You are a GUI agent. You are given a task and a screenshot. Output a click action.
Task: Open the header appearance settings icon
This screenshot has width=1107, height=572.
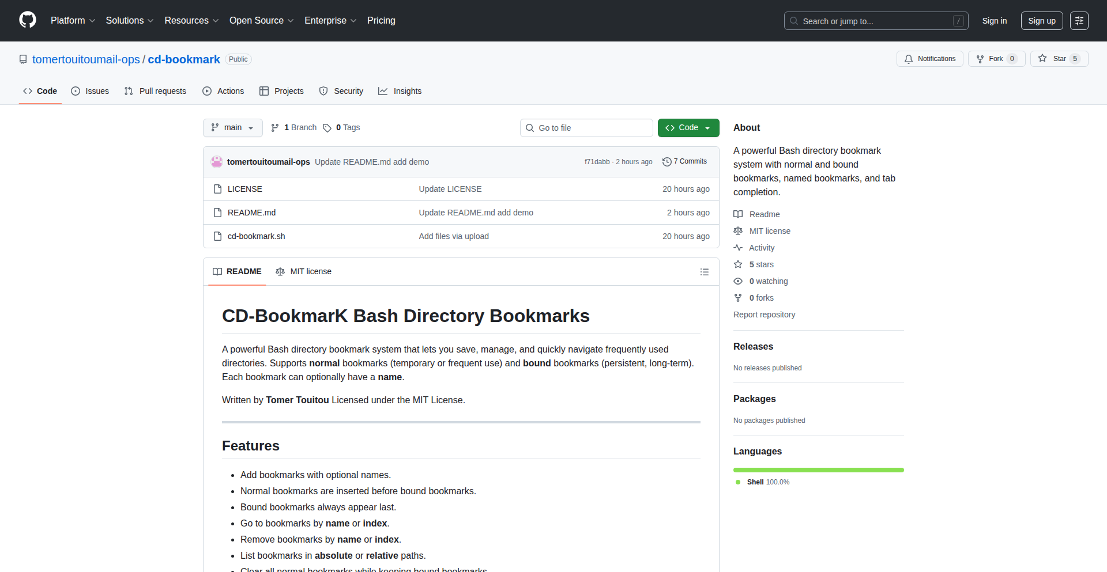pyautogui.click(x=1079, y=21)
